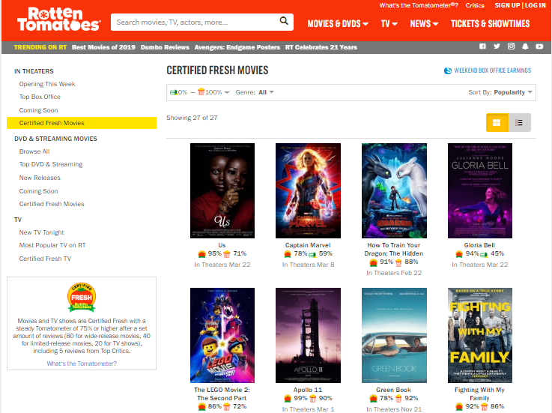Open The LEGO Movie 2 poster
The height and width of the screenshot is (413, 552).
tap(222, 336)
